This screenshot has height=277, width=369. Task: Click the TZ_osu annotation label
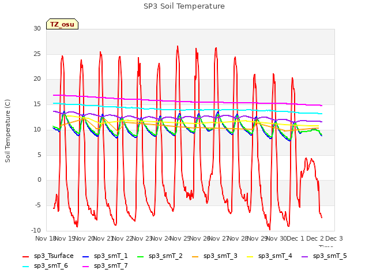(x=62, y=24)
